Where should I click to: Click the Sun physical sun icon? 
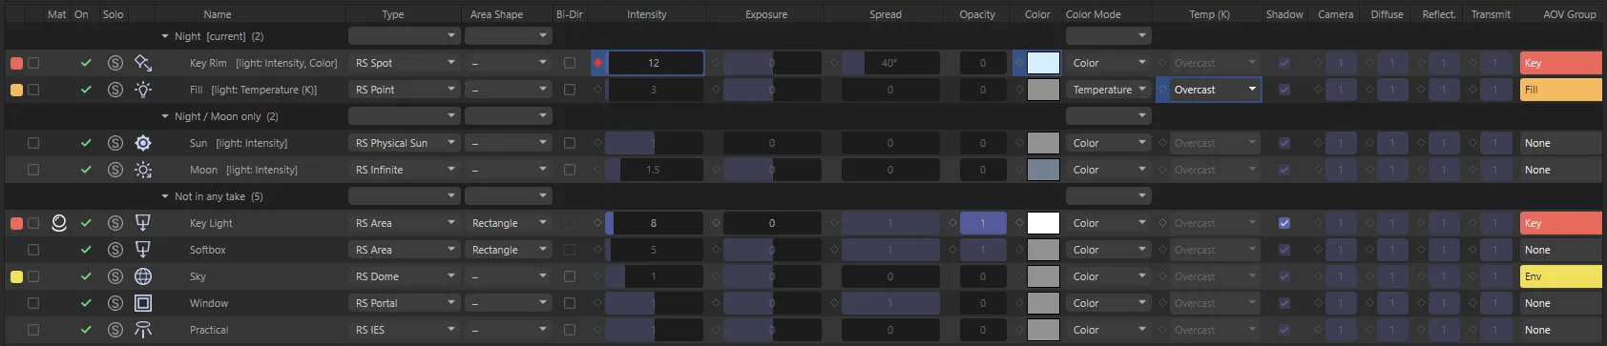coord(143,143)
